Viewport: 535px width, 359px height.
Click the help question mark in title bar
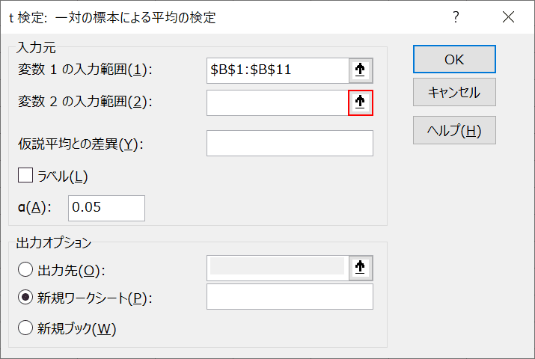click(x=456, y=16)
